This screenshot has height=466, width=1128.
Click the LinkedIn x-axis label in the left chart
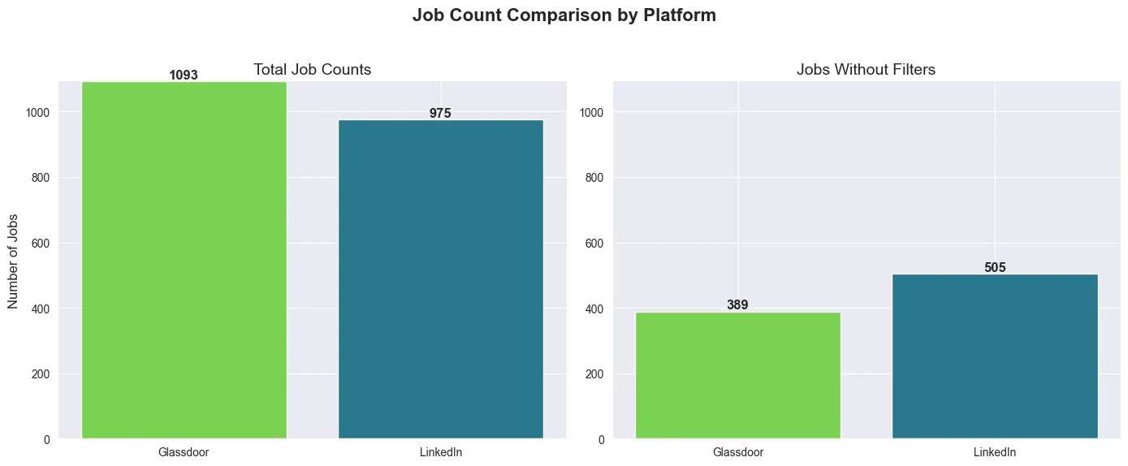tap(440, 452)
